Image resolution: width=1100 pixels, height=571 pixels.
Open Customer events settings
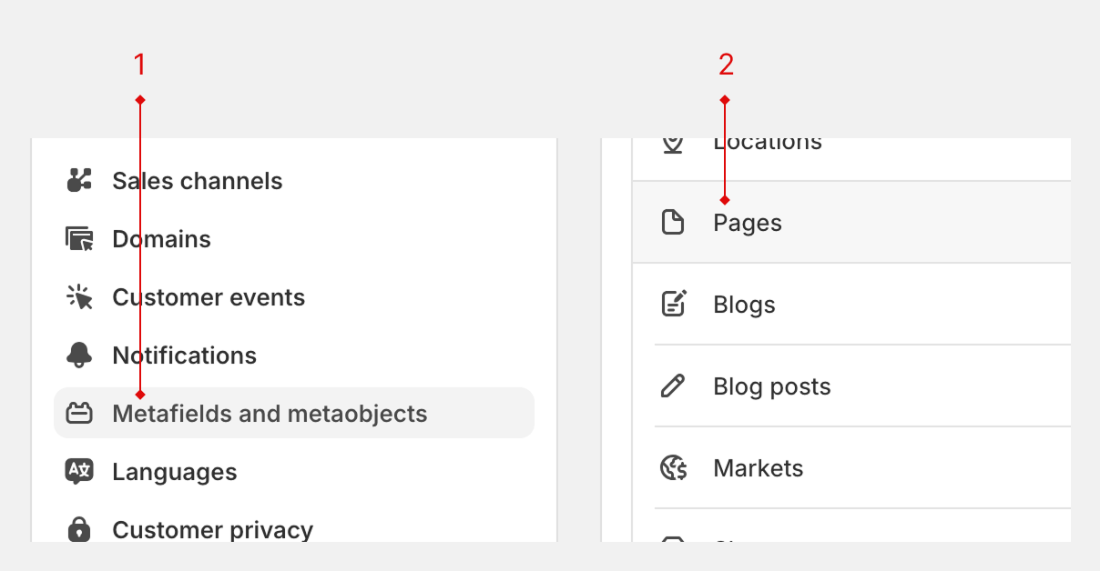209,297
